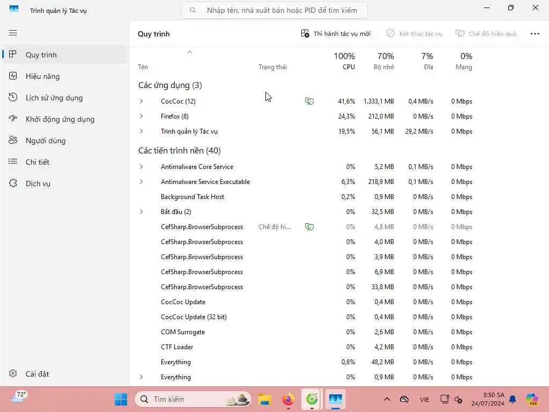Screen dimensions: 549x412
Task: Show hidden tray icons chevron
Action: (x=387, y=399)
